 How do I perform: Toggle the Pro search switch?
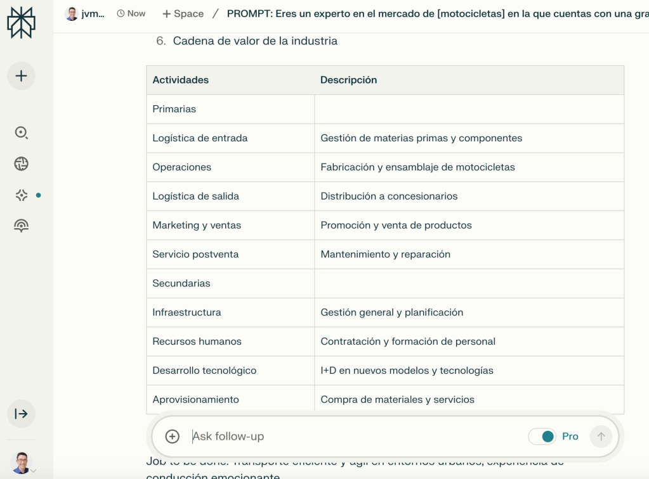point(542,437)
